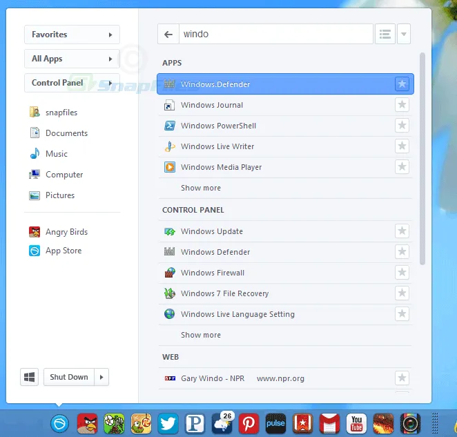
Task: Favorite Windows Journal with its star
Action: 402,105
